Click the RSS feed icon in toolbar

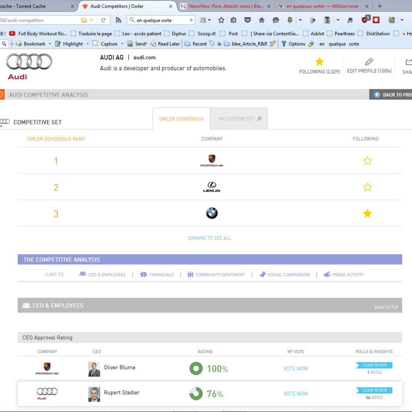[x=119, y=20]
